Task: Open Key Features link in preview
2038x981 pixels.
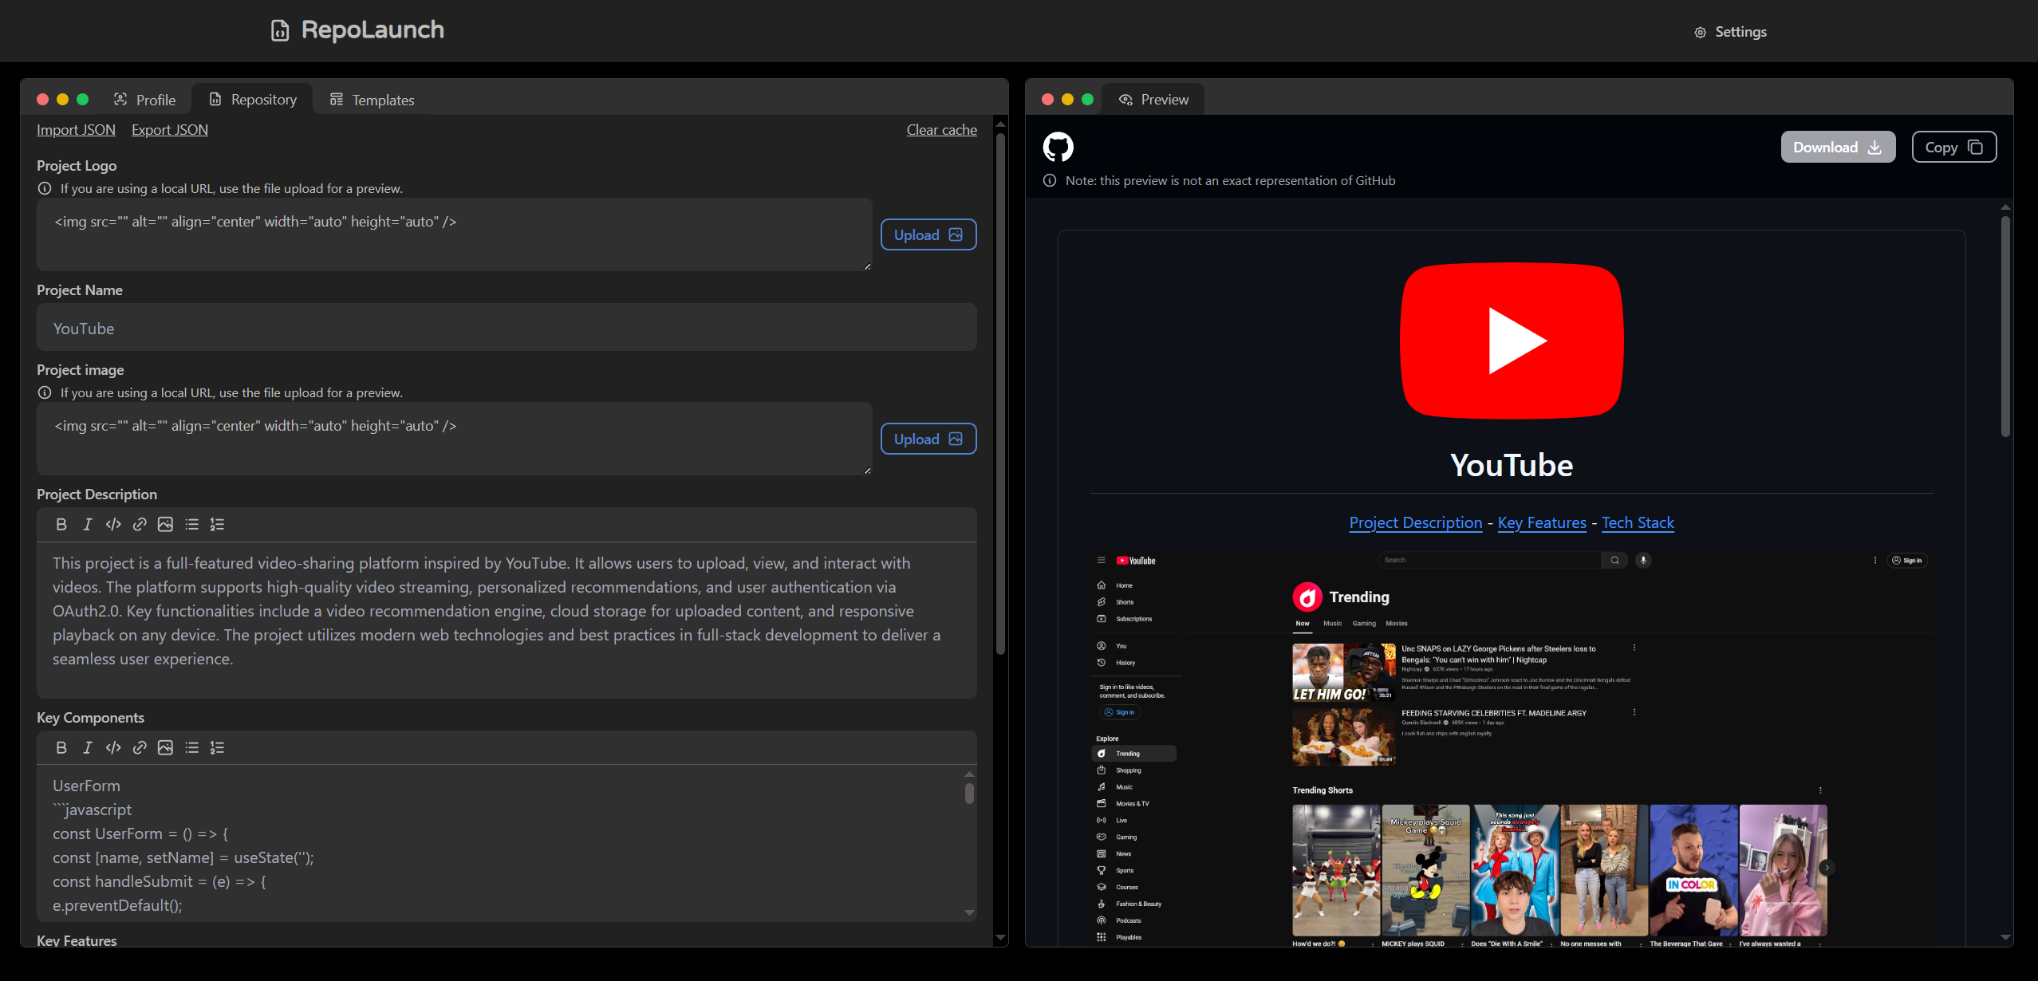Action: click(x=1541, y=522)
